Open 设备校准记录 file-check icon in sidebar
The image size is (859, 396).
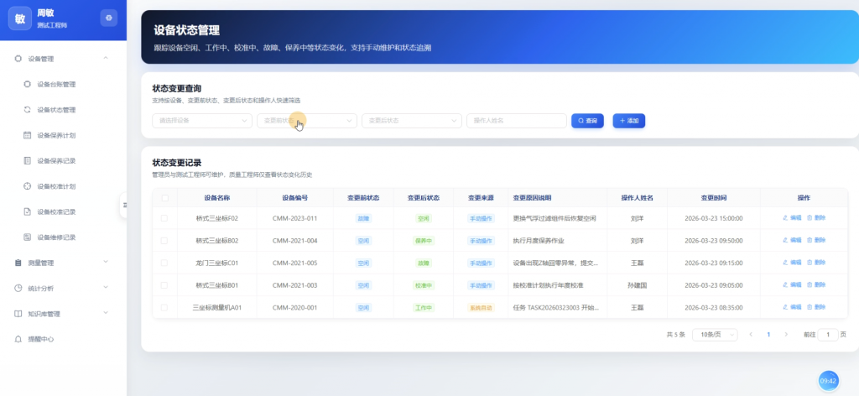[28, 211]
